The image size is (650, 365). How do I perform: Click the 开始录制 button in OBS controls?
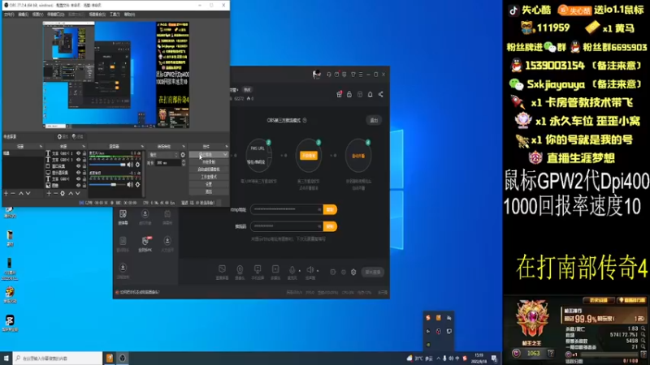[209, 161]
